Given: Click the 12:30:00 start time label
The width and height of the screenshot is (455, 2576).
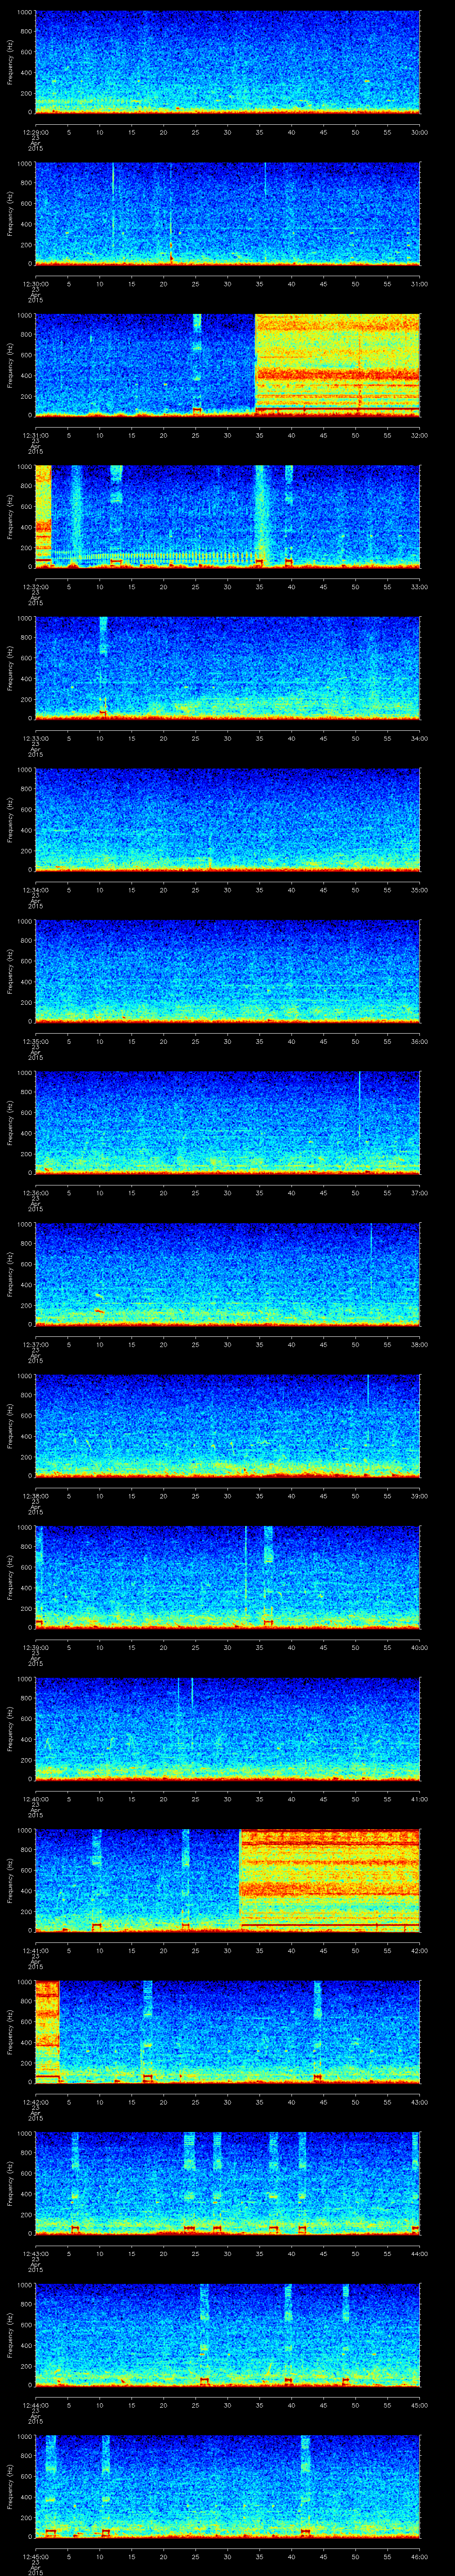Looking at the screenshot, I should pyautogui.click(x=35, y=284).
